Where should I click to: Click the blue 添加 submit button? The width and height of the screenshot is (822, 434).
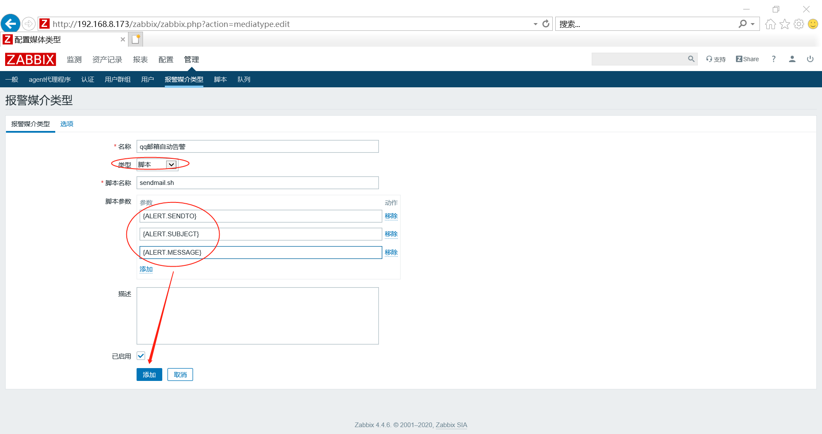pyautogui.click(x=149, y=375)
